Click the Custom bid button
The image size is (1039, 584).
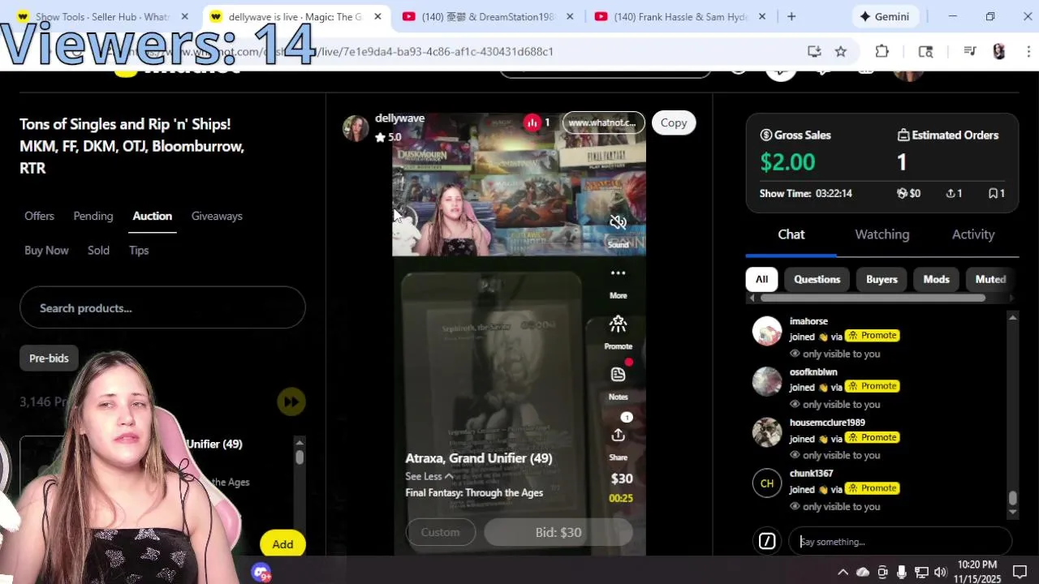coord(440,532)
